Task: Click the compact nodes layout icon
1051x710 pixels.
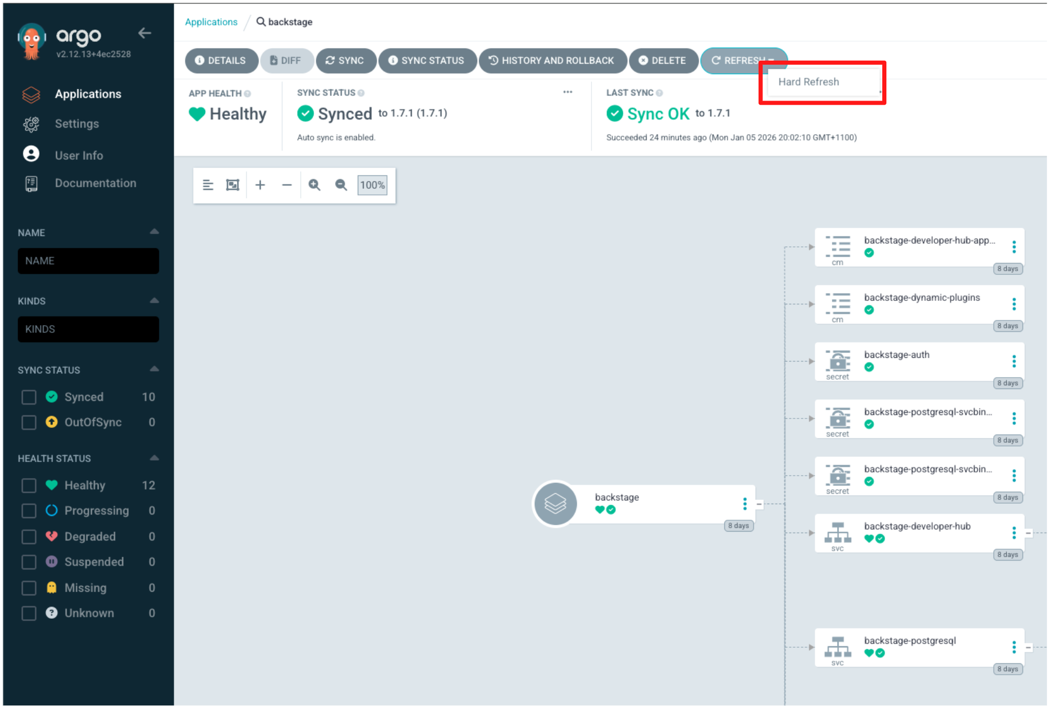Action: click(x=208, y=185)
